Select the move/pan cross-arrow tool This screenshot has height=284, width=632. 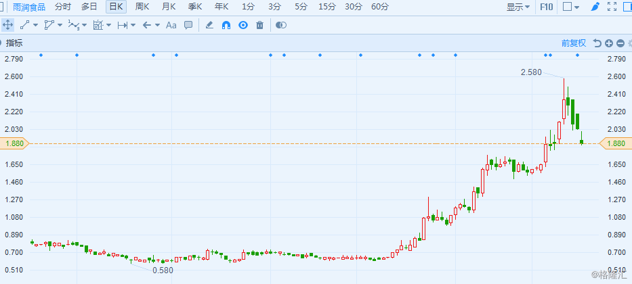[7, 25]
